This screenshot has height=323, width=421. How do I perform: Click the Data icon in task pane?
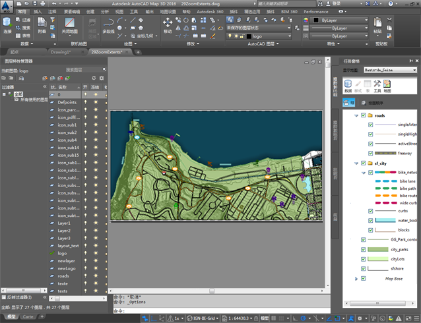pyautogui.click(x=348, y=84)
